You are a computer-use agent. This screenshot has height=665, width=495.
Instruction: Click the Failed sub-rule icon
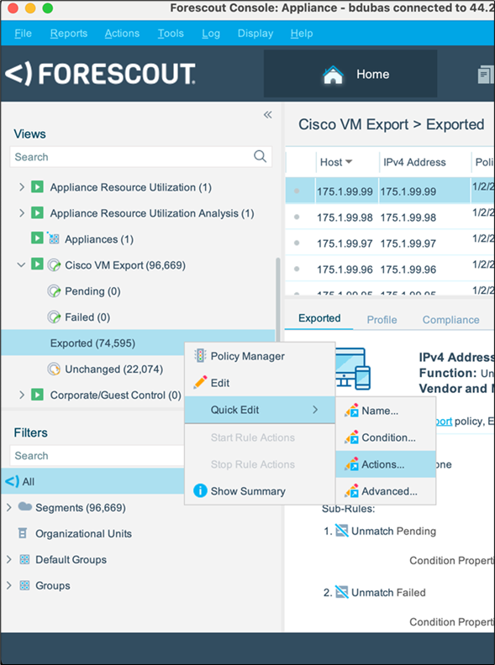tap(54, 317)
